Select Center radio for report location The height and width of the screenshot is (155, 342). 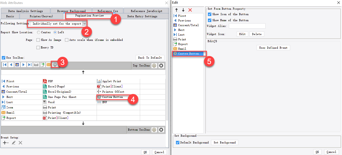[38, 32]
